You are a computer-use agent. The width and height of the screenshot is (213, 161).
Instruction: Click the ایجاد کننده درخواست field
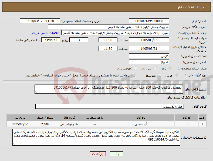(115, 33)
